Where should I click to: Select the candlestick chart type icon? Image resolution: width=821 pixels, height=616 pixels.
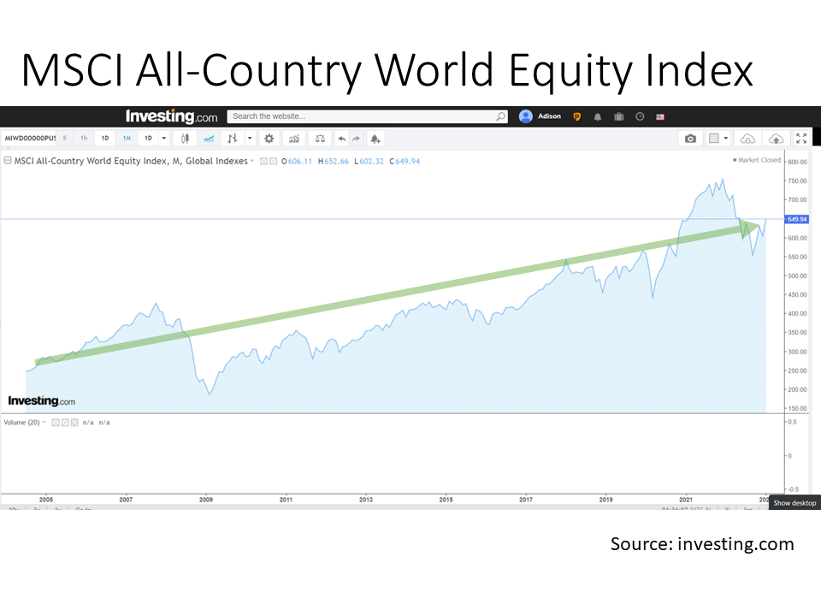pyautogui.click(x=186, y=138)
